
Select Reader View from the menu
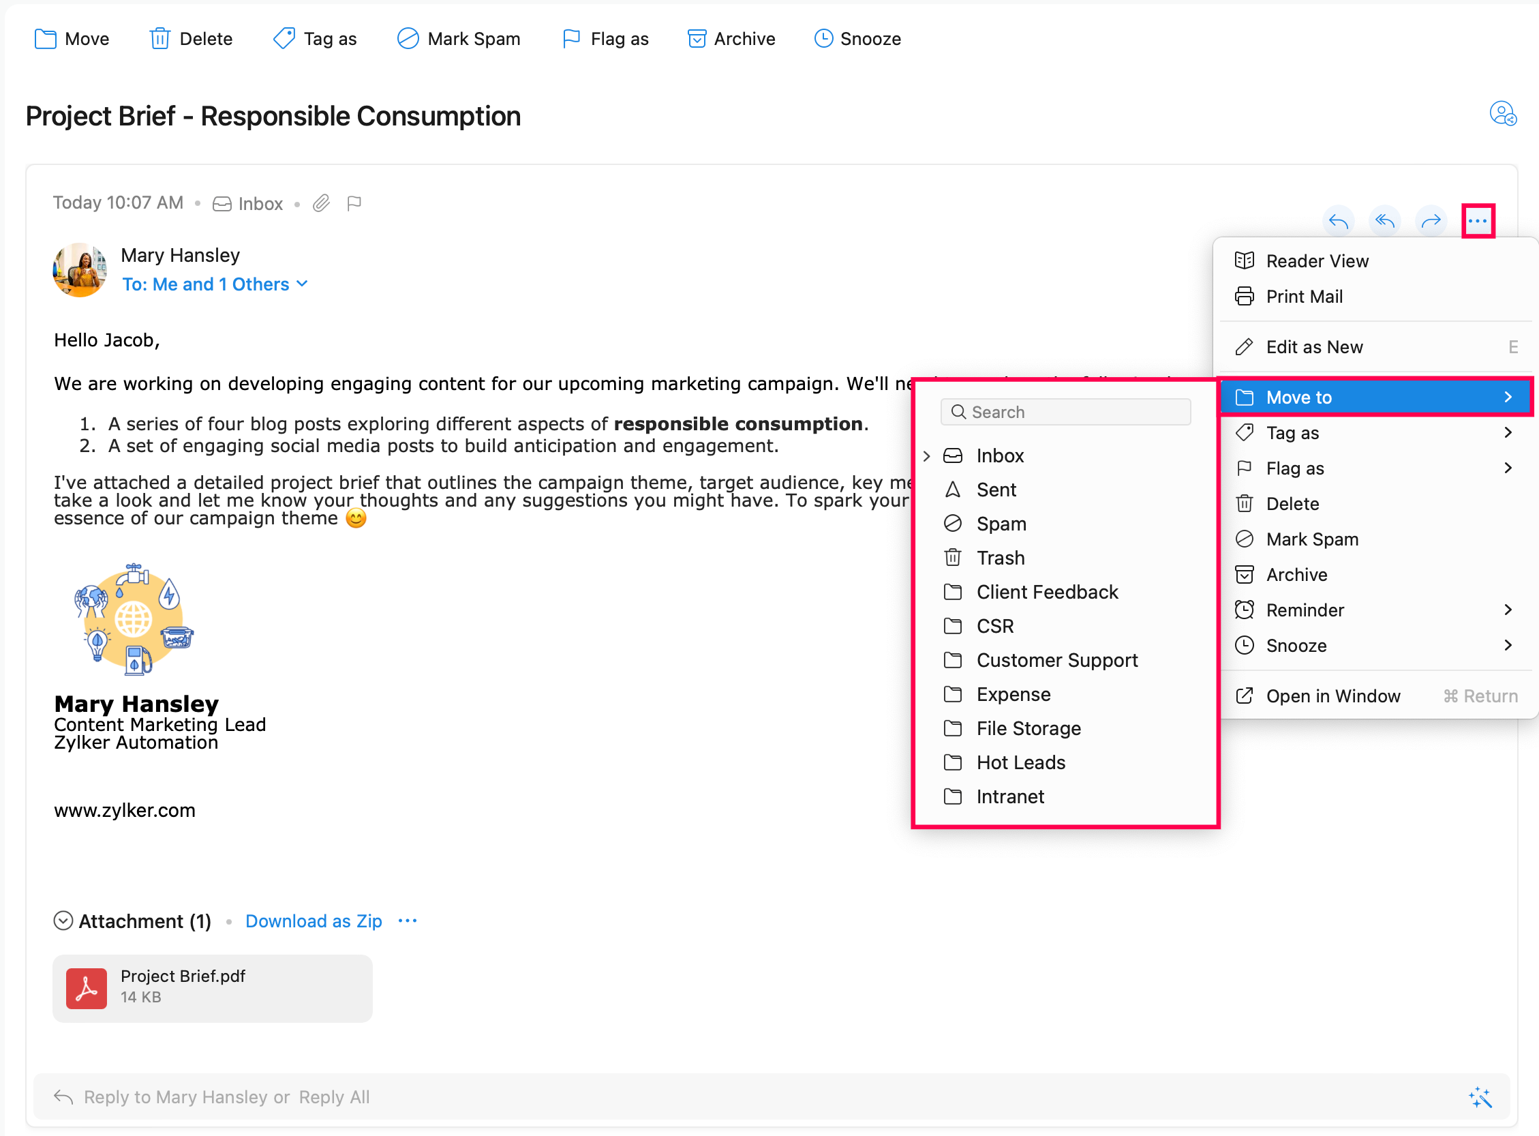[x=1316, y=261]
